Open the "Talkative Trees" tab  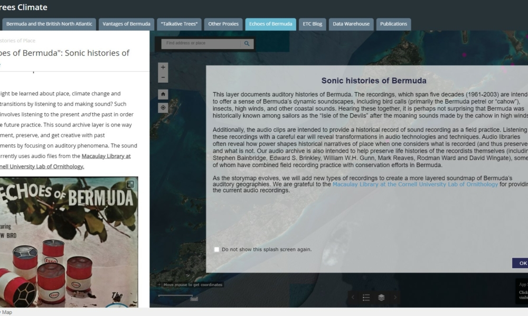180,24
